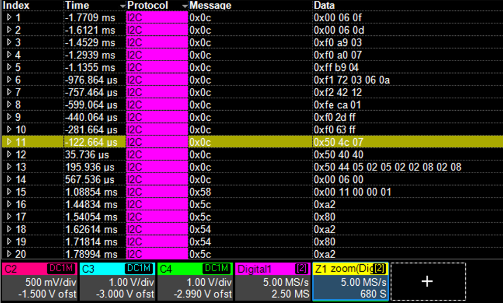Click the Index column header
Image resolution: width=503 pixels, height=303 pixels.
16,5
